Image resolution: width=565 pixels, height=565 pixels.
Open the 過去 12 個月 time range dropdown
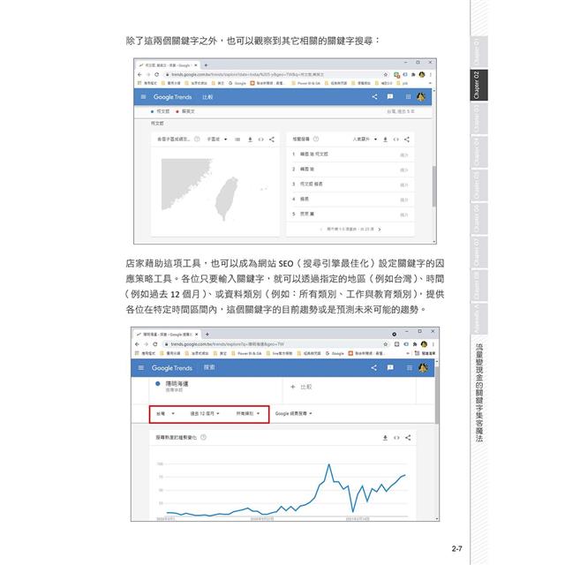click(x=205, y=413)
